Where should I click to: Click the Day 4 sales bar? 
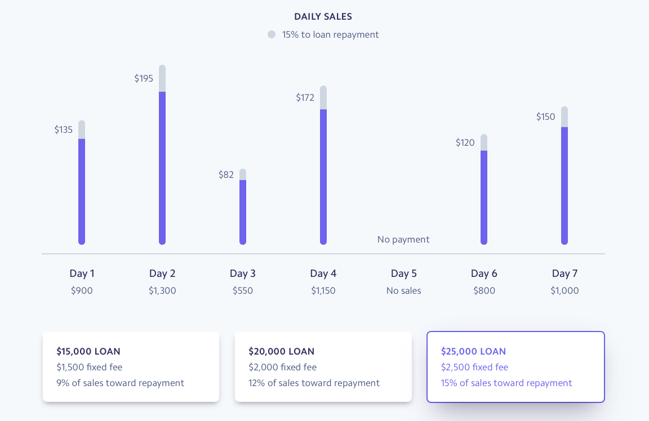(x=323, y=176)
